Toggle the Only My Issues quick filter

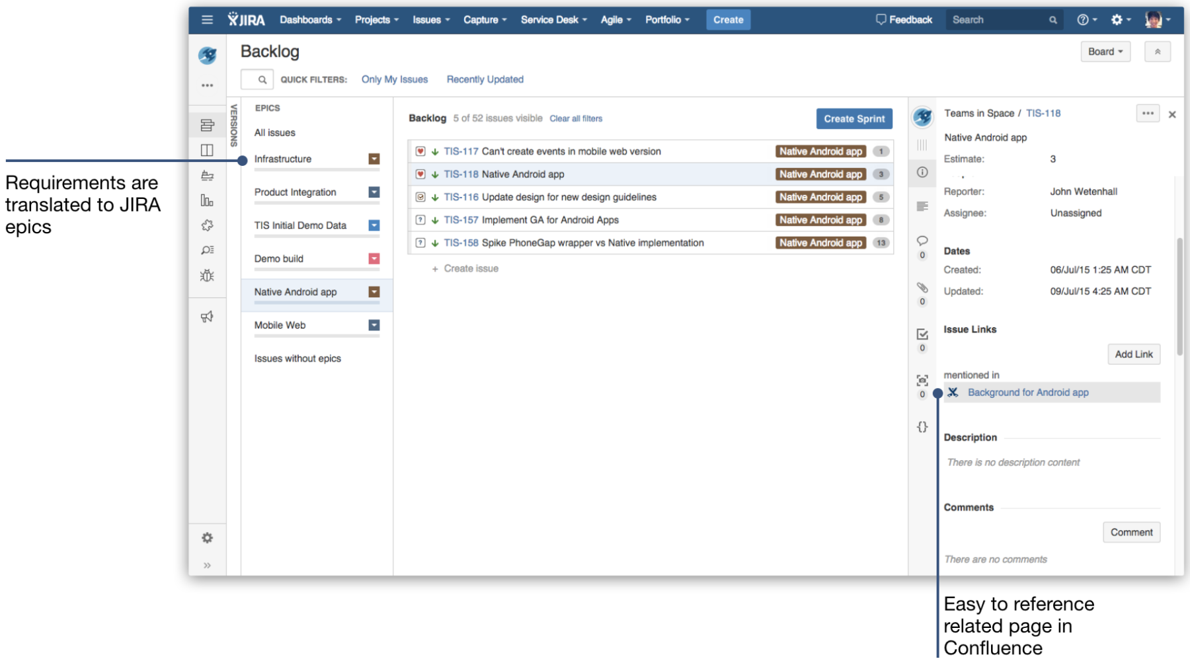click(x=394, y=79)
